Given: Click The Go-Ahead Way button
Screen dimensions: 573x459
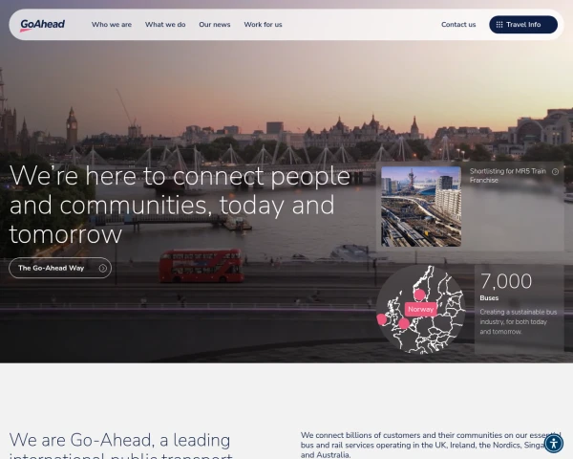Looking at the screenshot, I should click(60, 268).
